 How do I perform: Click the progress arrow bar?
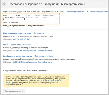[x=30, y=19]
